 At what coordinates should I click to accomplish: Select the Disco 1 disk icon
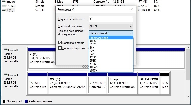click(6, 75)
